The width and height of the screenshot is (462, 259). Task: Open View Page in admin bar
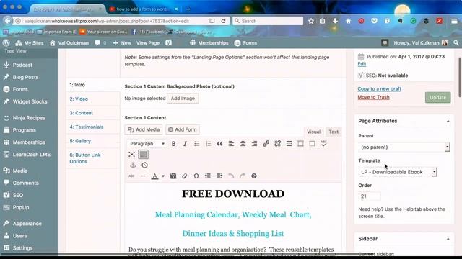coord(147,43)
